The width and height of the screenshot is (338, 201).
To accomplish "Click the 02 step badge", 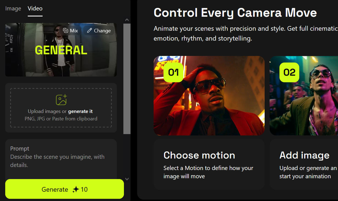I will coord(289,72).
